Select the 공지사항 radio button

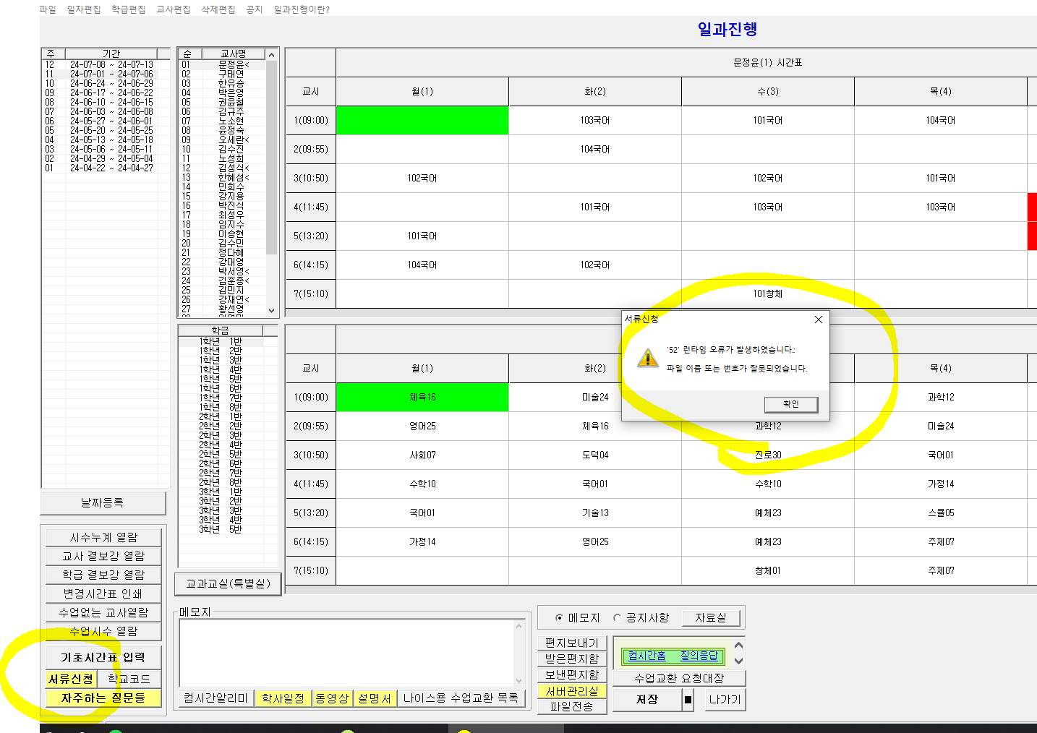tap(617, 618)
